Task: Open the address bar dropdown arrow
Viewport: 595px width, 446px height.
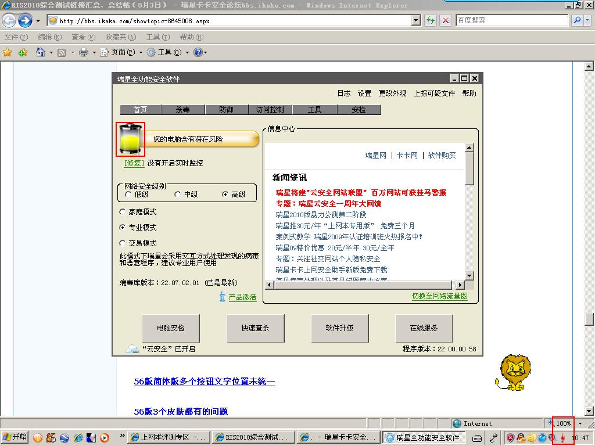Action: coord(416,20)
